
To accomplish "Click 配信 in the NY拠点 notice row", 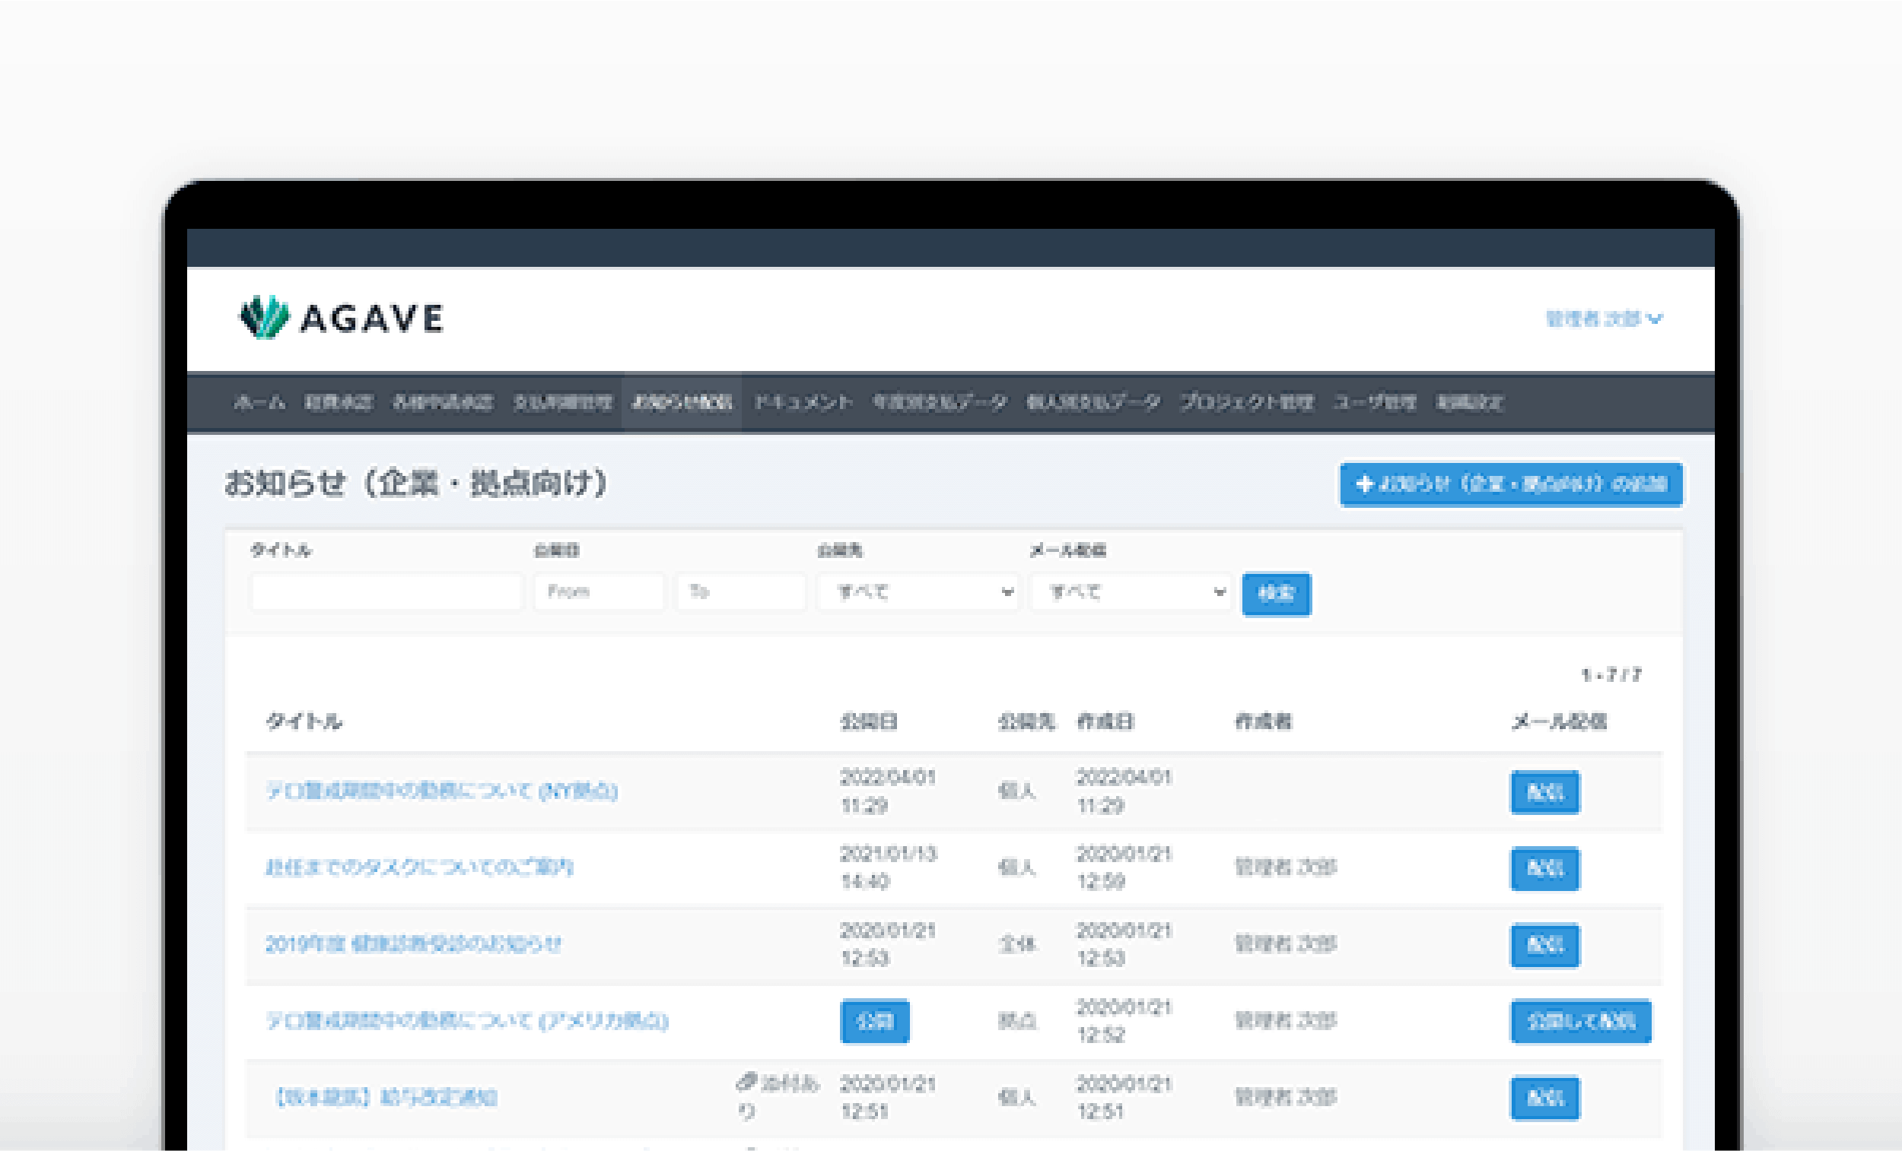I will coord(1545,791).
